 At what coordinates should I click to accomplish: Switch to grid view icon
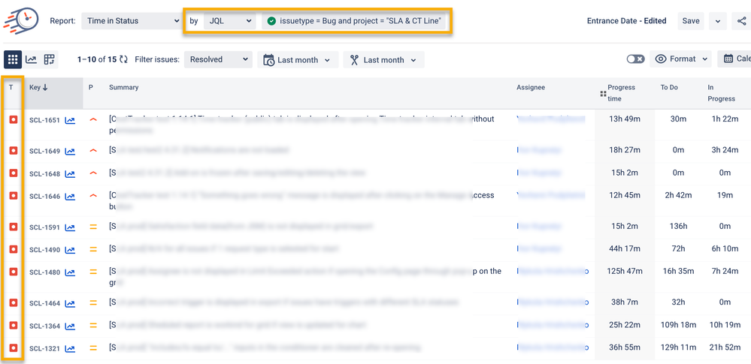click(13, 59)
